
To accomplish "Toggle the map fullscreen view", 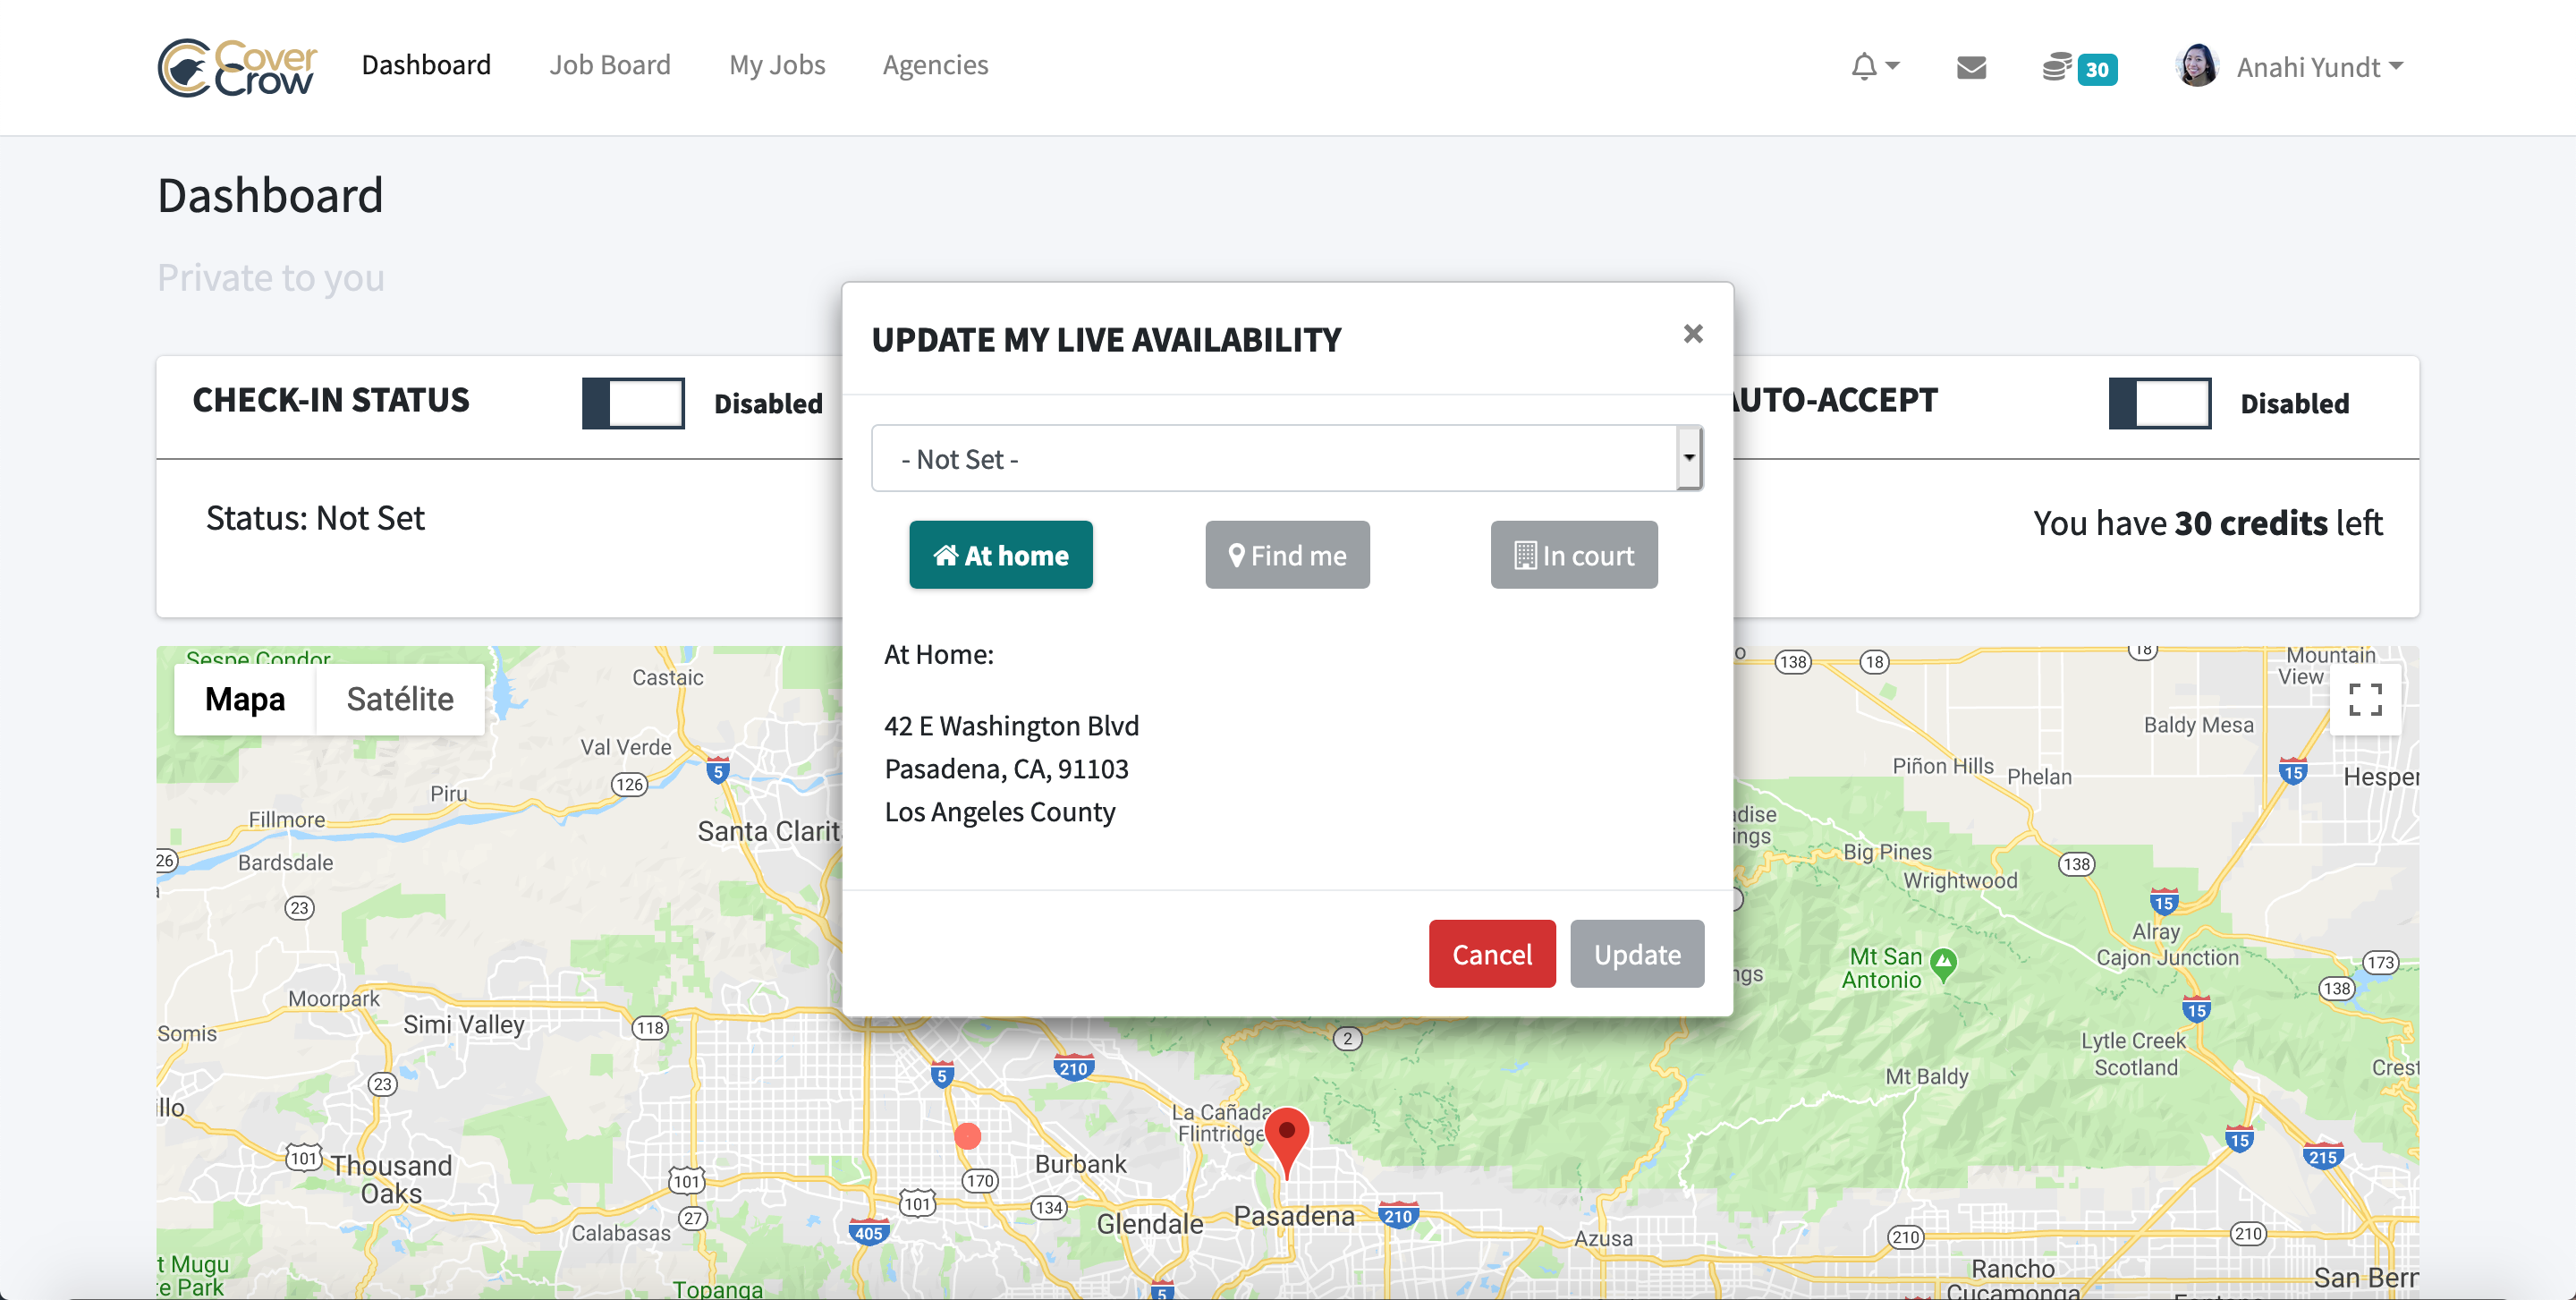I will (x=2365, y=699).
